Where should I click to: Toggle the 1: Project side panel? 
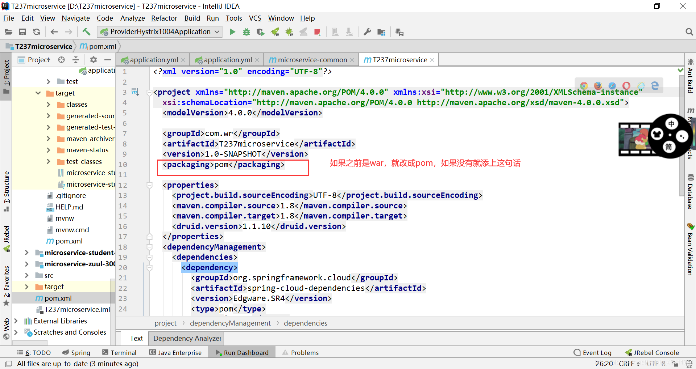pyautogui.click(x=6, y=77)
